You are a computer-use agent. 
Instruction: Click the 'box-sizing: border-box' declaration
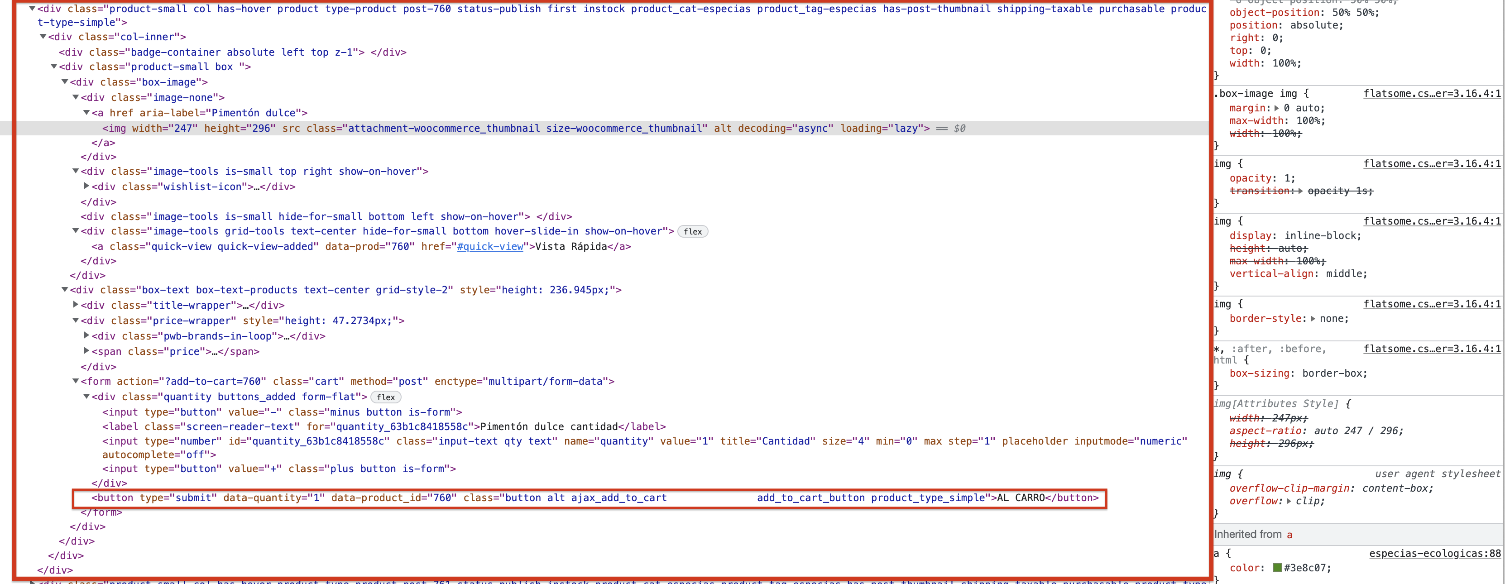click(1298, 373)
